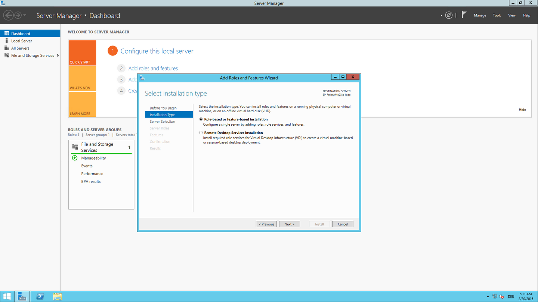Select Remote Desktop Services installation option
Viewport: 538px width, 302px height.
tap(201, 133)
